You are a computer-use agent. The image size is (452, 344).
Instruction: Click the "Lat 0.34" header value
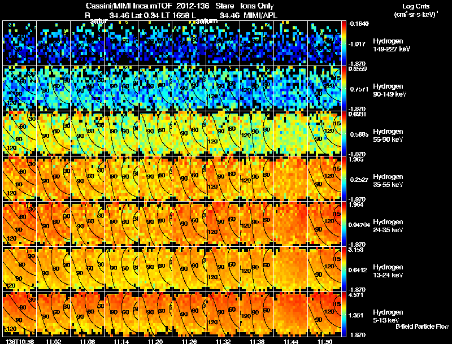[145, 16]
